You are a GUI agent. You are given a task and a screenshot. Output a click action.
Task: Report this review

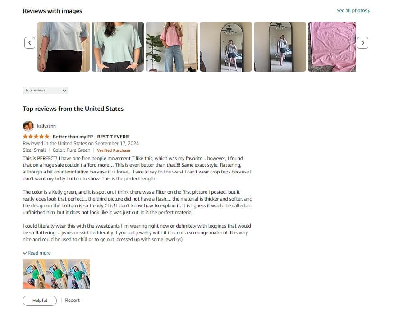tap(73, 300)
